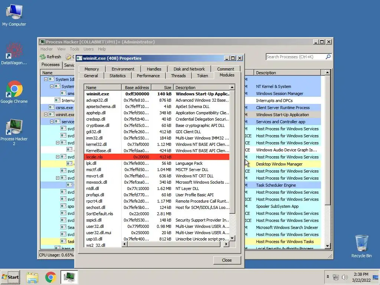Open the Token tab
Image resolution: width=380 pixels, height=285 pixels.
pos(202,76)
